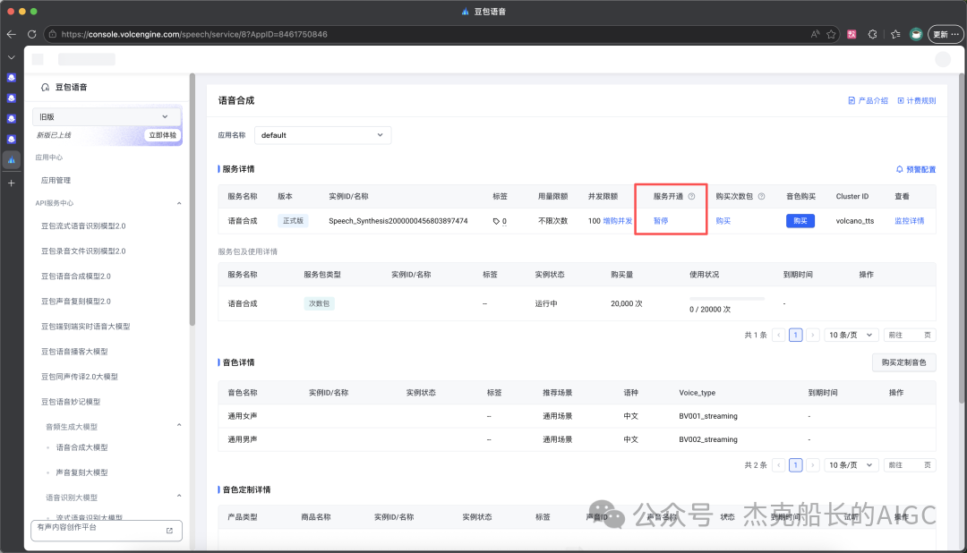This screenshot has width=967, height=553.
Task: Go back with the browser back arrow
Action: (x=11, y=35)
